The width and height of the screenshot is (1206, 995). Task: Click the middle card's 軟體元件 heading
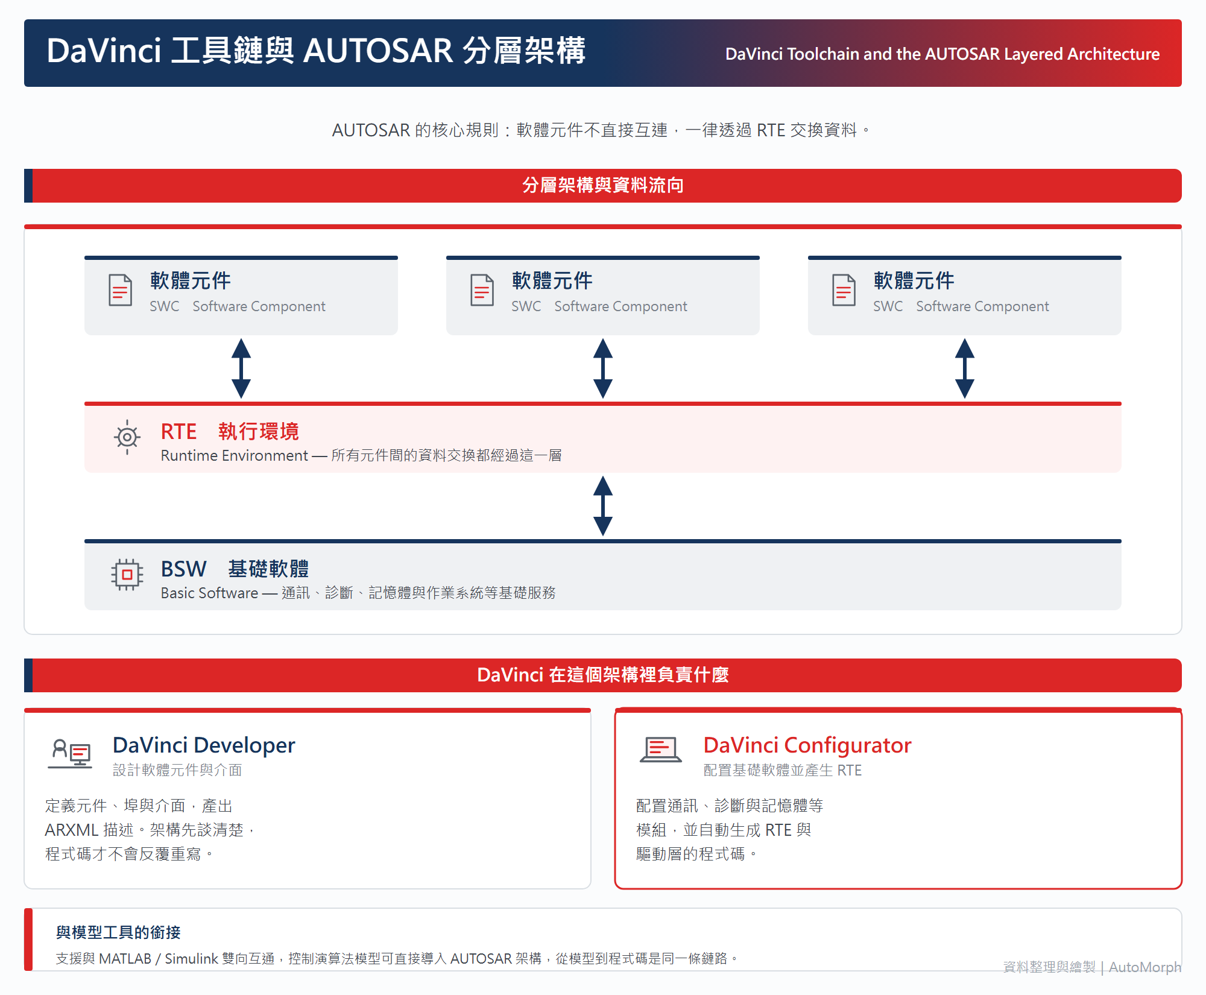[x=552, y=280]
